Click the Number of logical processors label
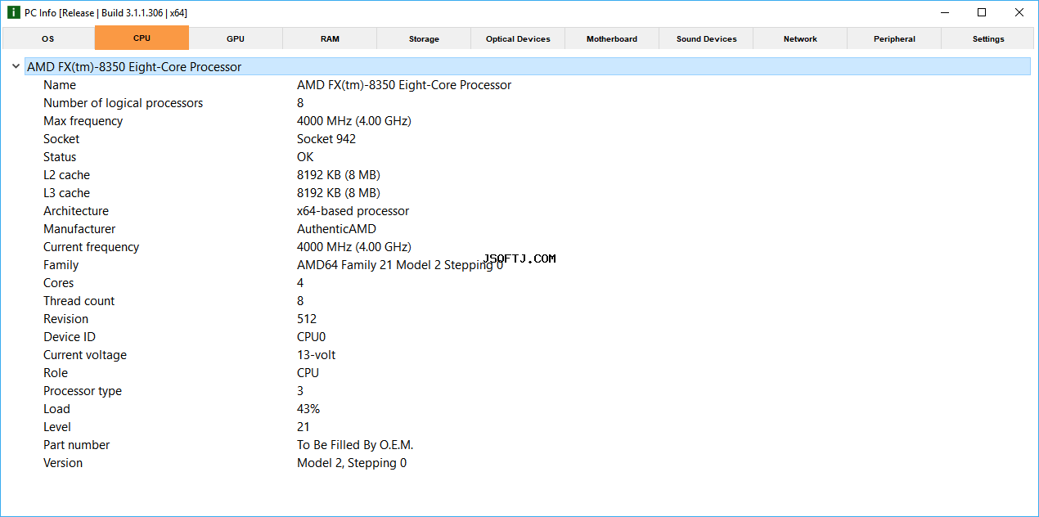The width and height of the screenshot is (1039, 517). tap(123, 103)
